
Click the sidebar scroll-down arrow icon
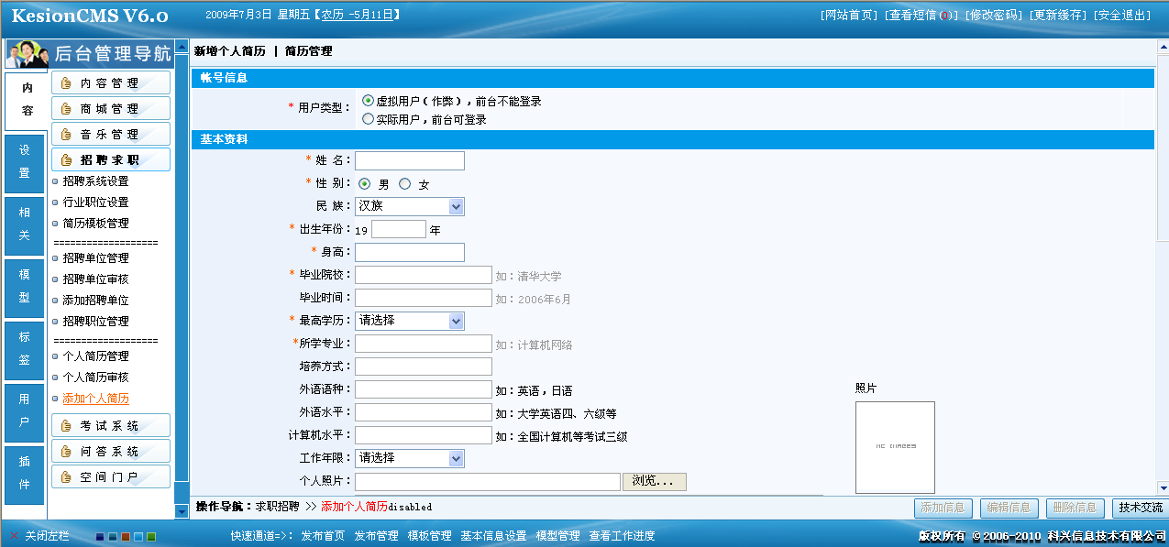(x=182, y=511)
